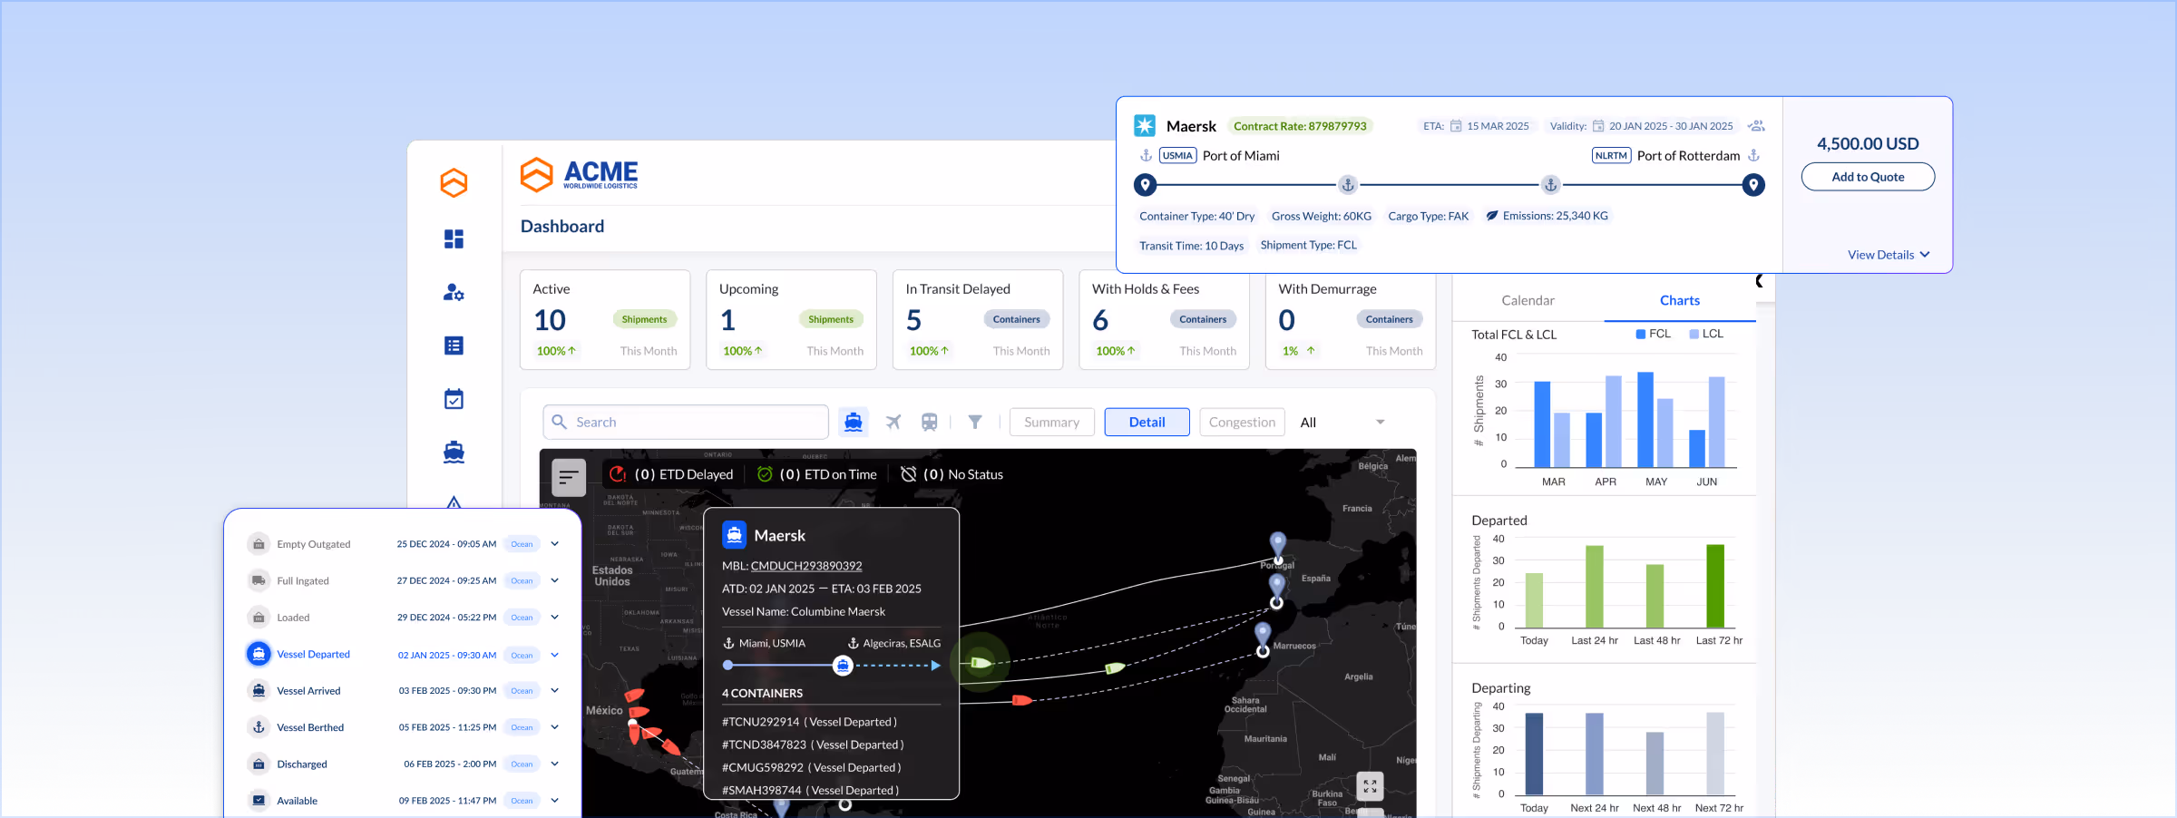The height and width of the screenshot is (818, 2177).
Task: Click the shipment Search field
Action: coord(686,422)
